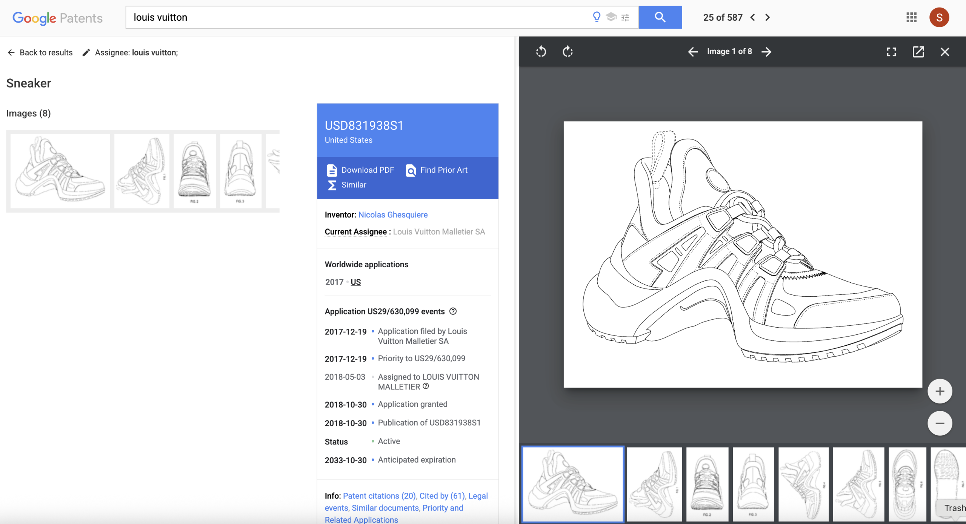Zoom in with plus button

[x=940, y=391]
